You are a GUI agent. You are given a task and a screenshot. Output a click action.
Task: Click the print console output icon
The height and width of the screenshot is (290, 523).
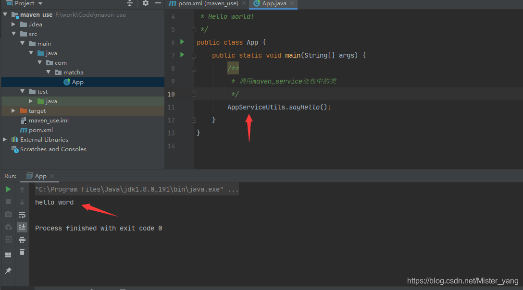pyautogui.click(x=22, y=240)
